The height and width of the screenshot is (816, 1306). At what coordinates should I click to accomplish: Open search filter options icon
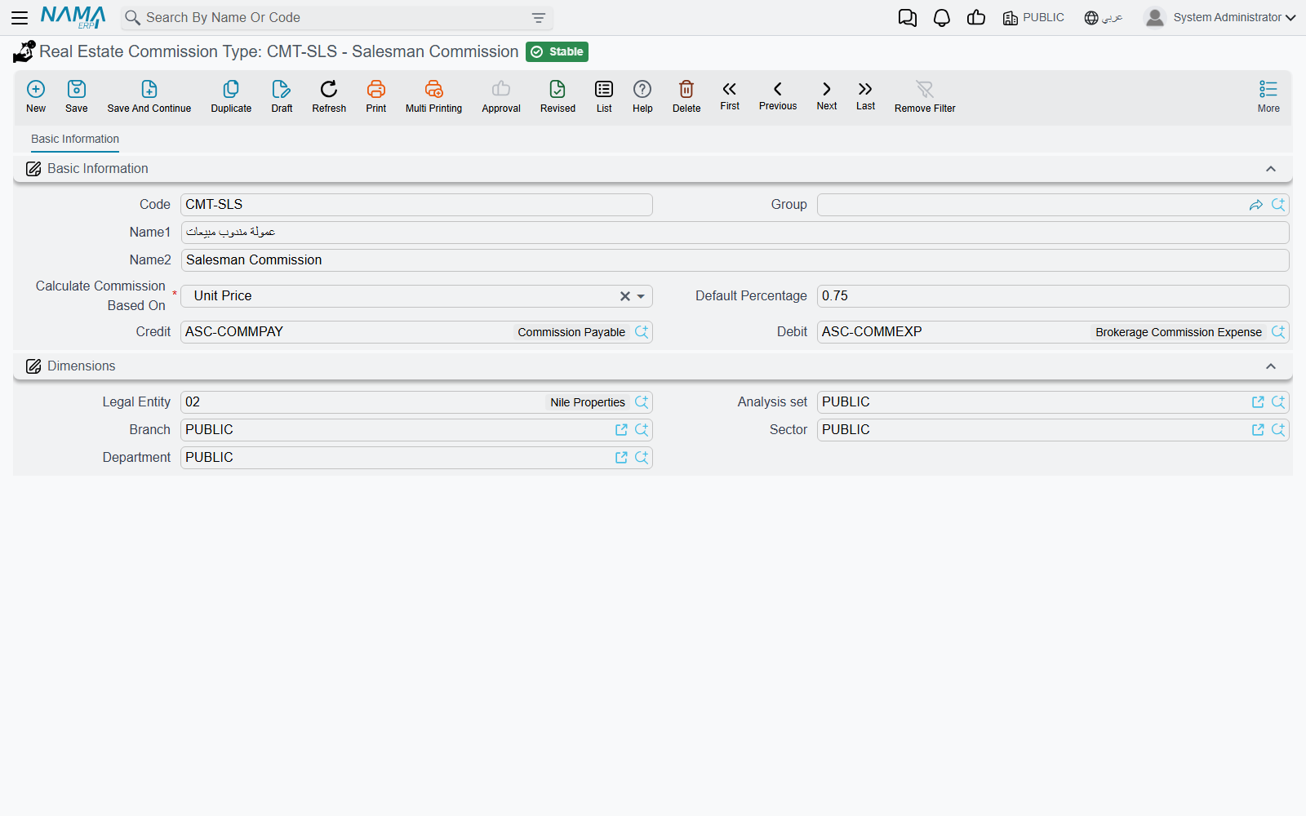pyautogui.click(x=539, y=18)
